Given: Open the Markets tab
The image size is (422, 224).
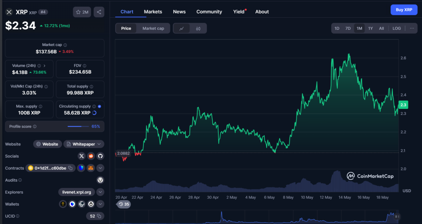Looking at the screenshot, I should pyautogui.click(x=153, y=12).
